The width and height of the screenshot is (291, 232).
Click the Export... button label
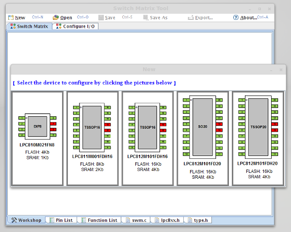coord(204,17)
